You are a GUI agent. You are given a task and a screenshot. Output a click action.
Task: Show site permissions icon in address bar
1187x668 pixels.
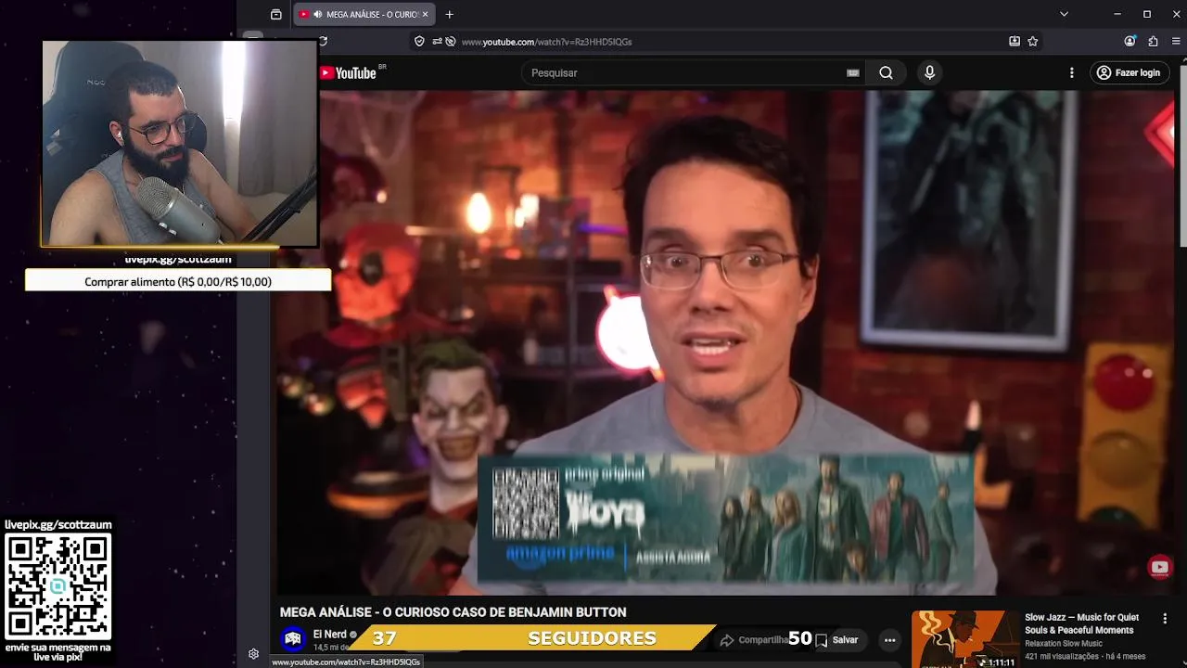coord(436,41)
